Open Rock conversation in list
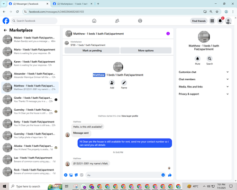This screenshot has height=190, width=237. pyautogui.click(x=30, y=171)
